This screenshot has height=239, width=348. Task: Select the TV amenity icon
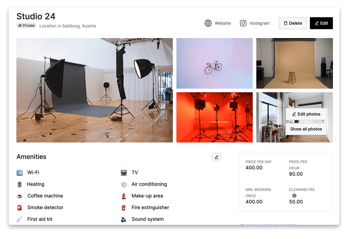[x=124, y=172]
